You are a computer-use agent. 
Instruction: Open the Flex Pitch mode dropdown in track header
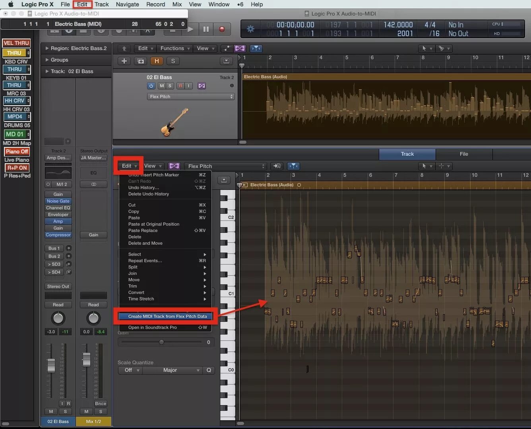coord(191,97)
